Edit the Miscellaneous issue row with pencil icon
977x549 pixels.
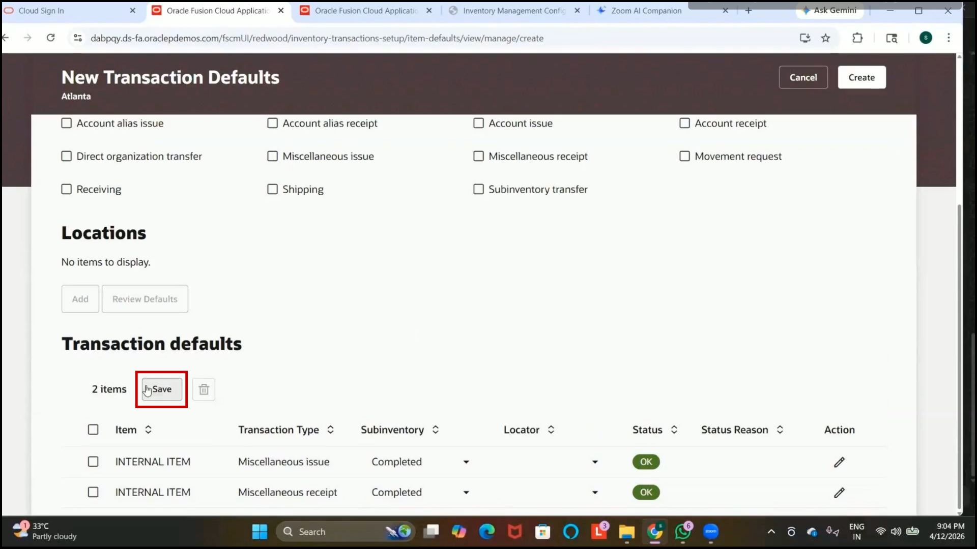pos(839,462)
